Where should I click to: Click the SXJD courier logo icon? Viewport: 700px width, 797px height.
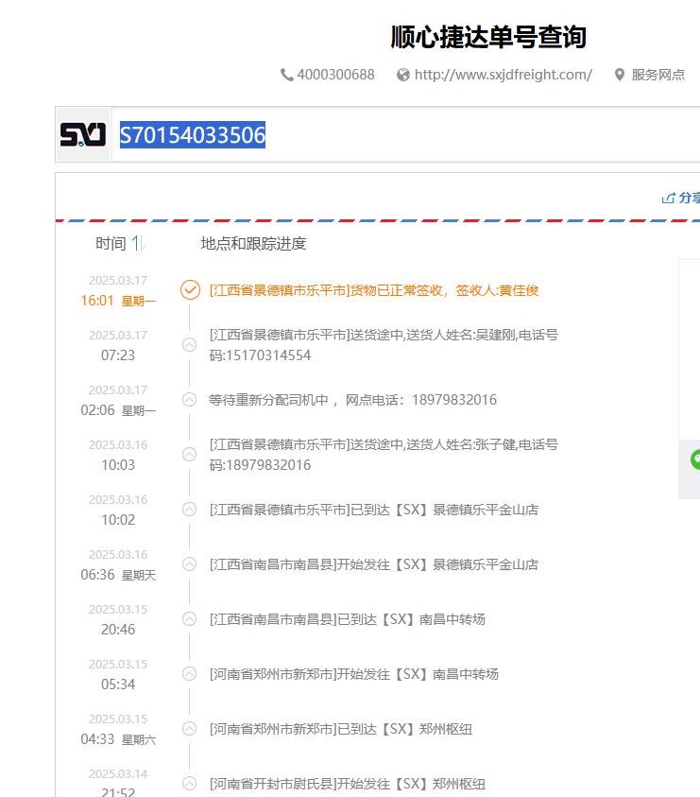pos(83,134)
